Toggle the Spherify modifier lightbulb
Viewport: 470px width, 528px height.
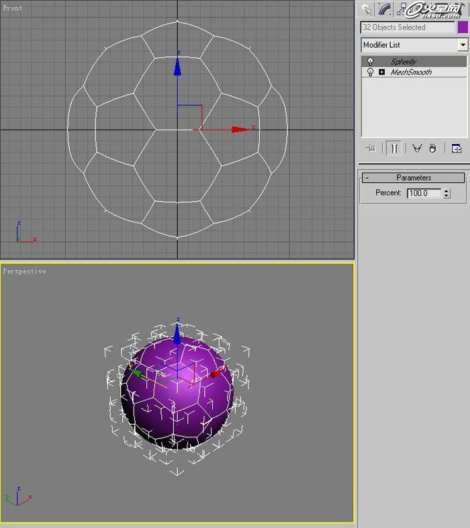[x=370, y=62]
